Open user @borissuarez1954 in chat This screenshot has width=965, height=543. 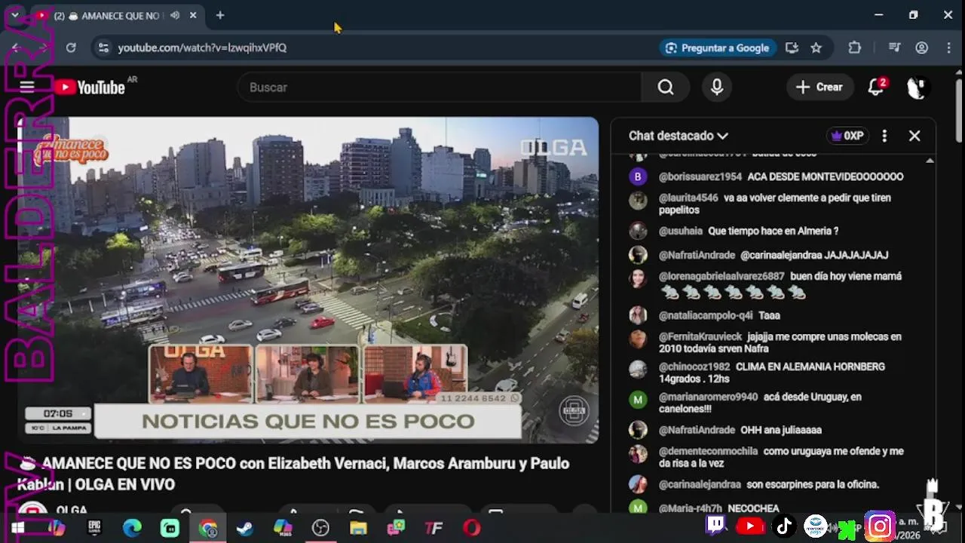(x=700, y=176)
